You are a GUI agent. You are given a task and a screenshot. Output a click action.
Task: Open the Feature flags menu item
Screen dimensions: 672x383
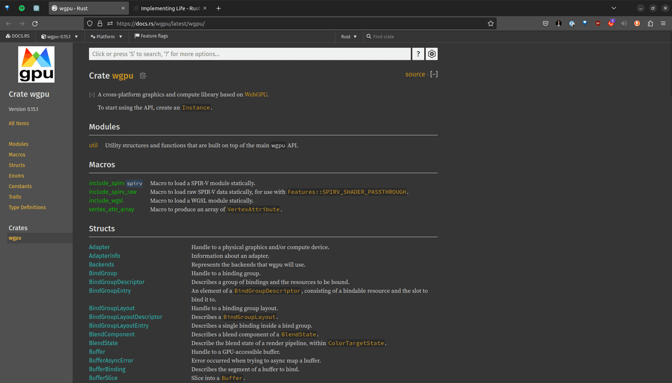(151, 36)
